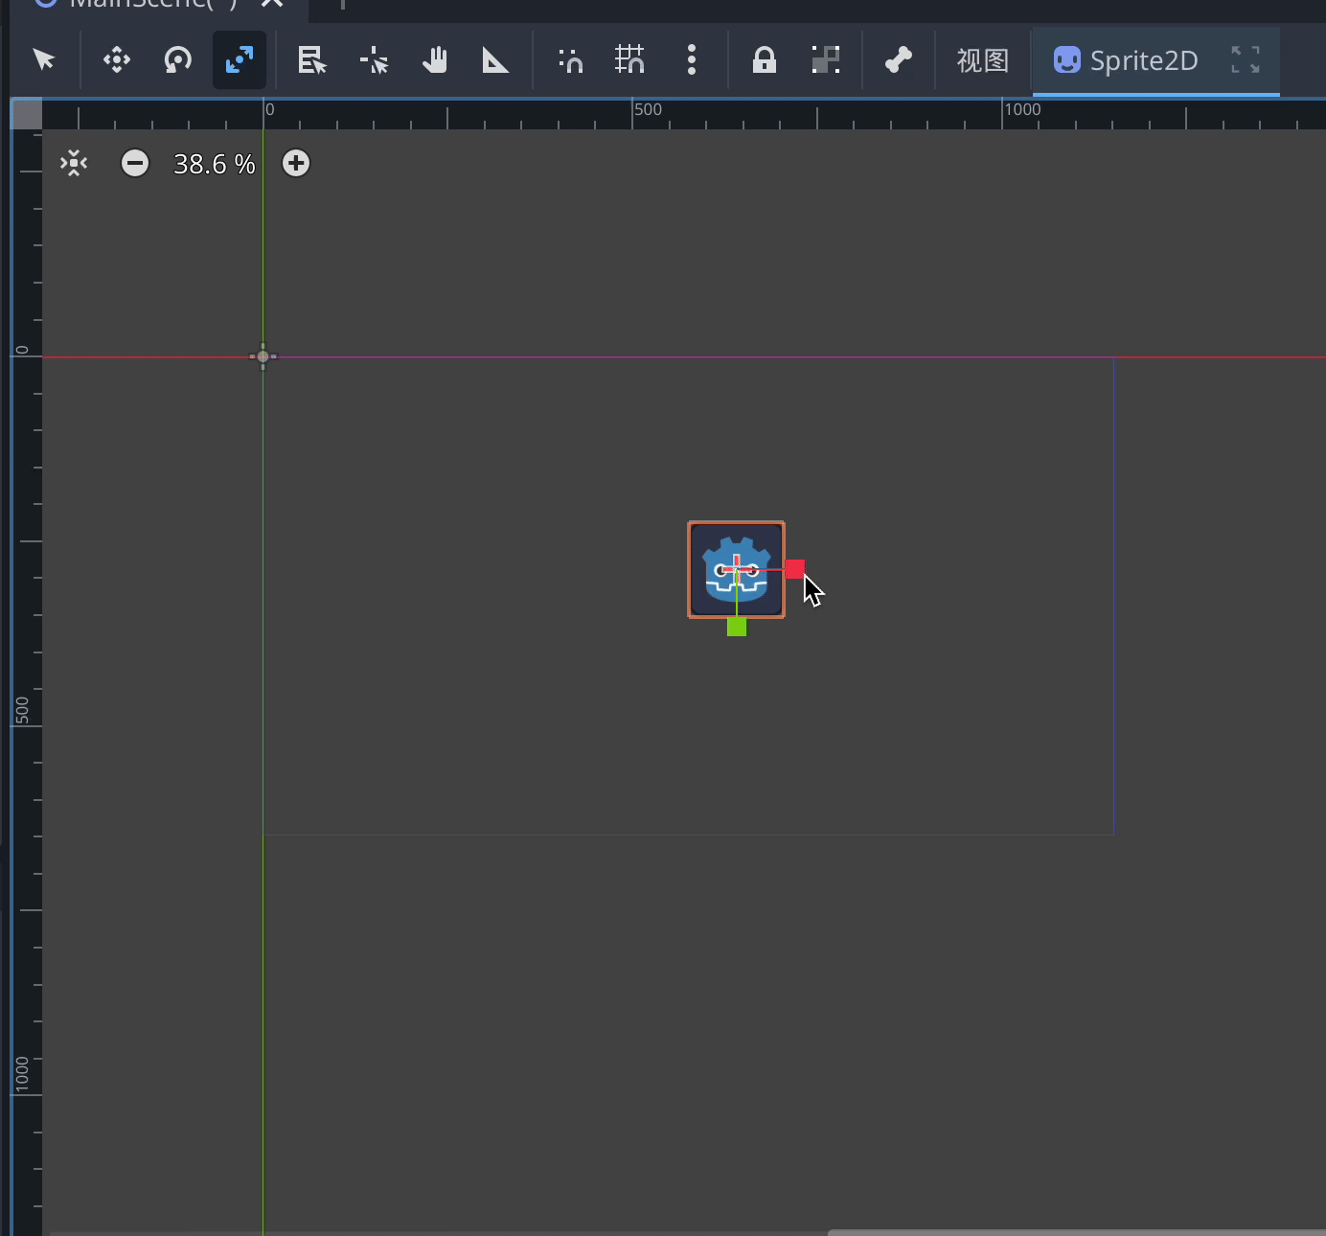Open the 视图 view menu
The height and width of the screenshot is (1236, 1326).
(x=983, y=60)
